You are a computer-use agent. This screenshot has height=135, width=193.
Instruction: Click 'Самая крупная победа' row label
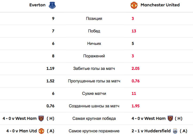94,119
